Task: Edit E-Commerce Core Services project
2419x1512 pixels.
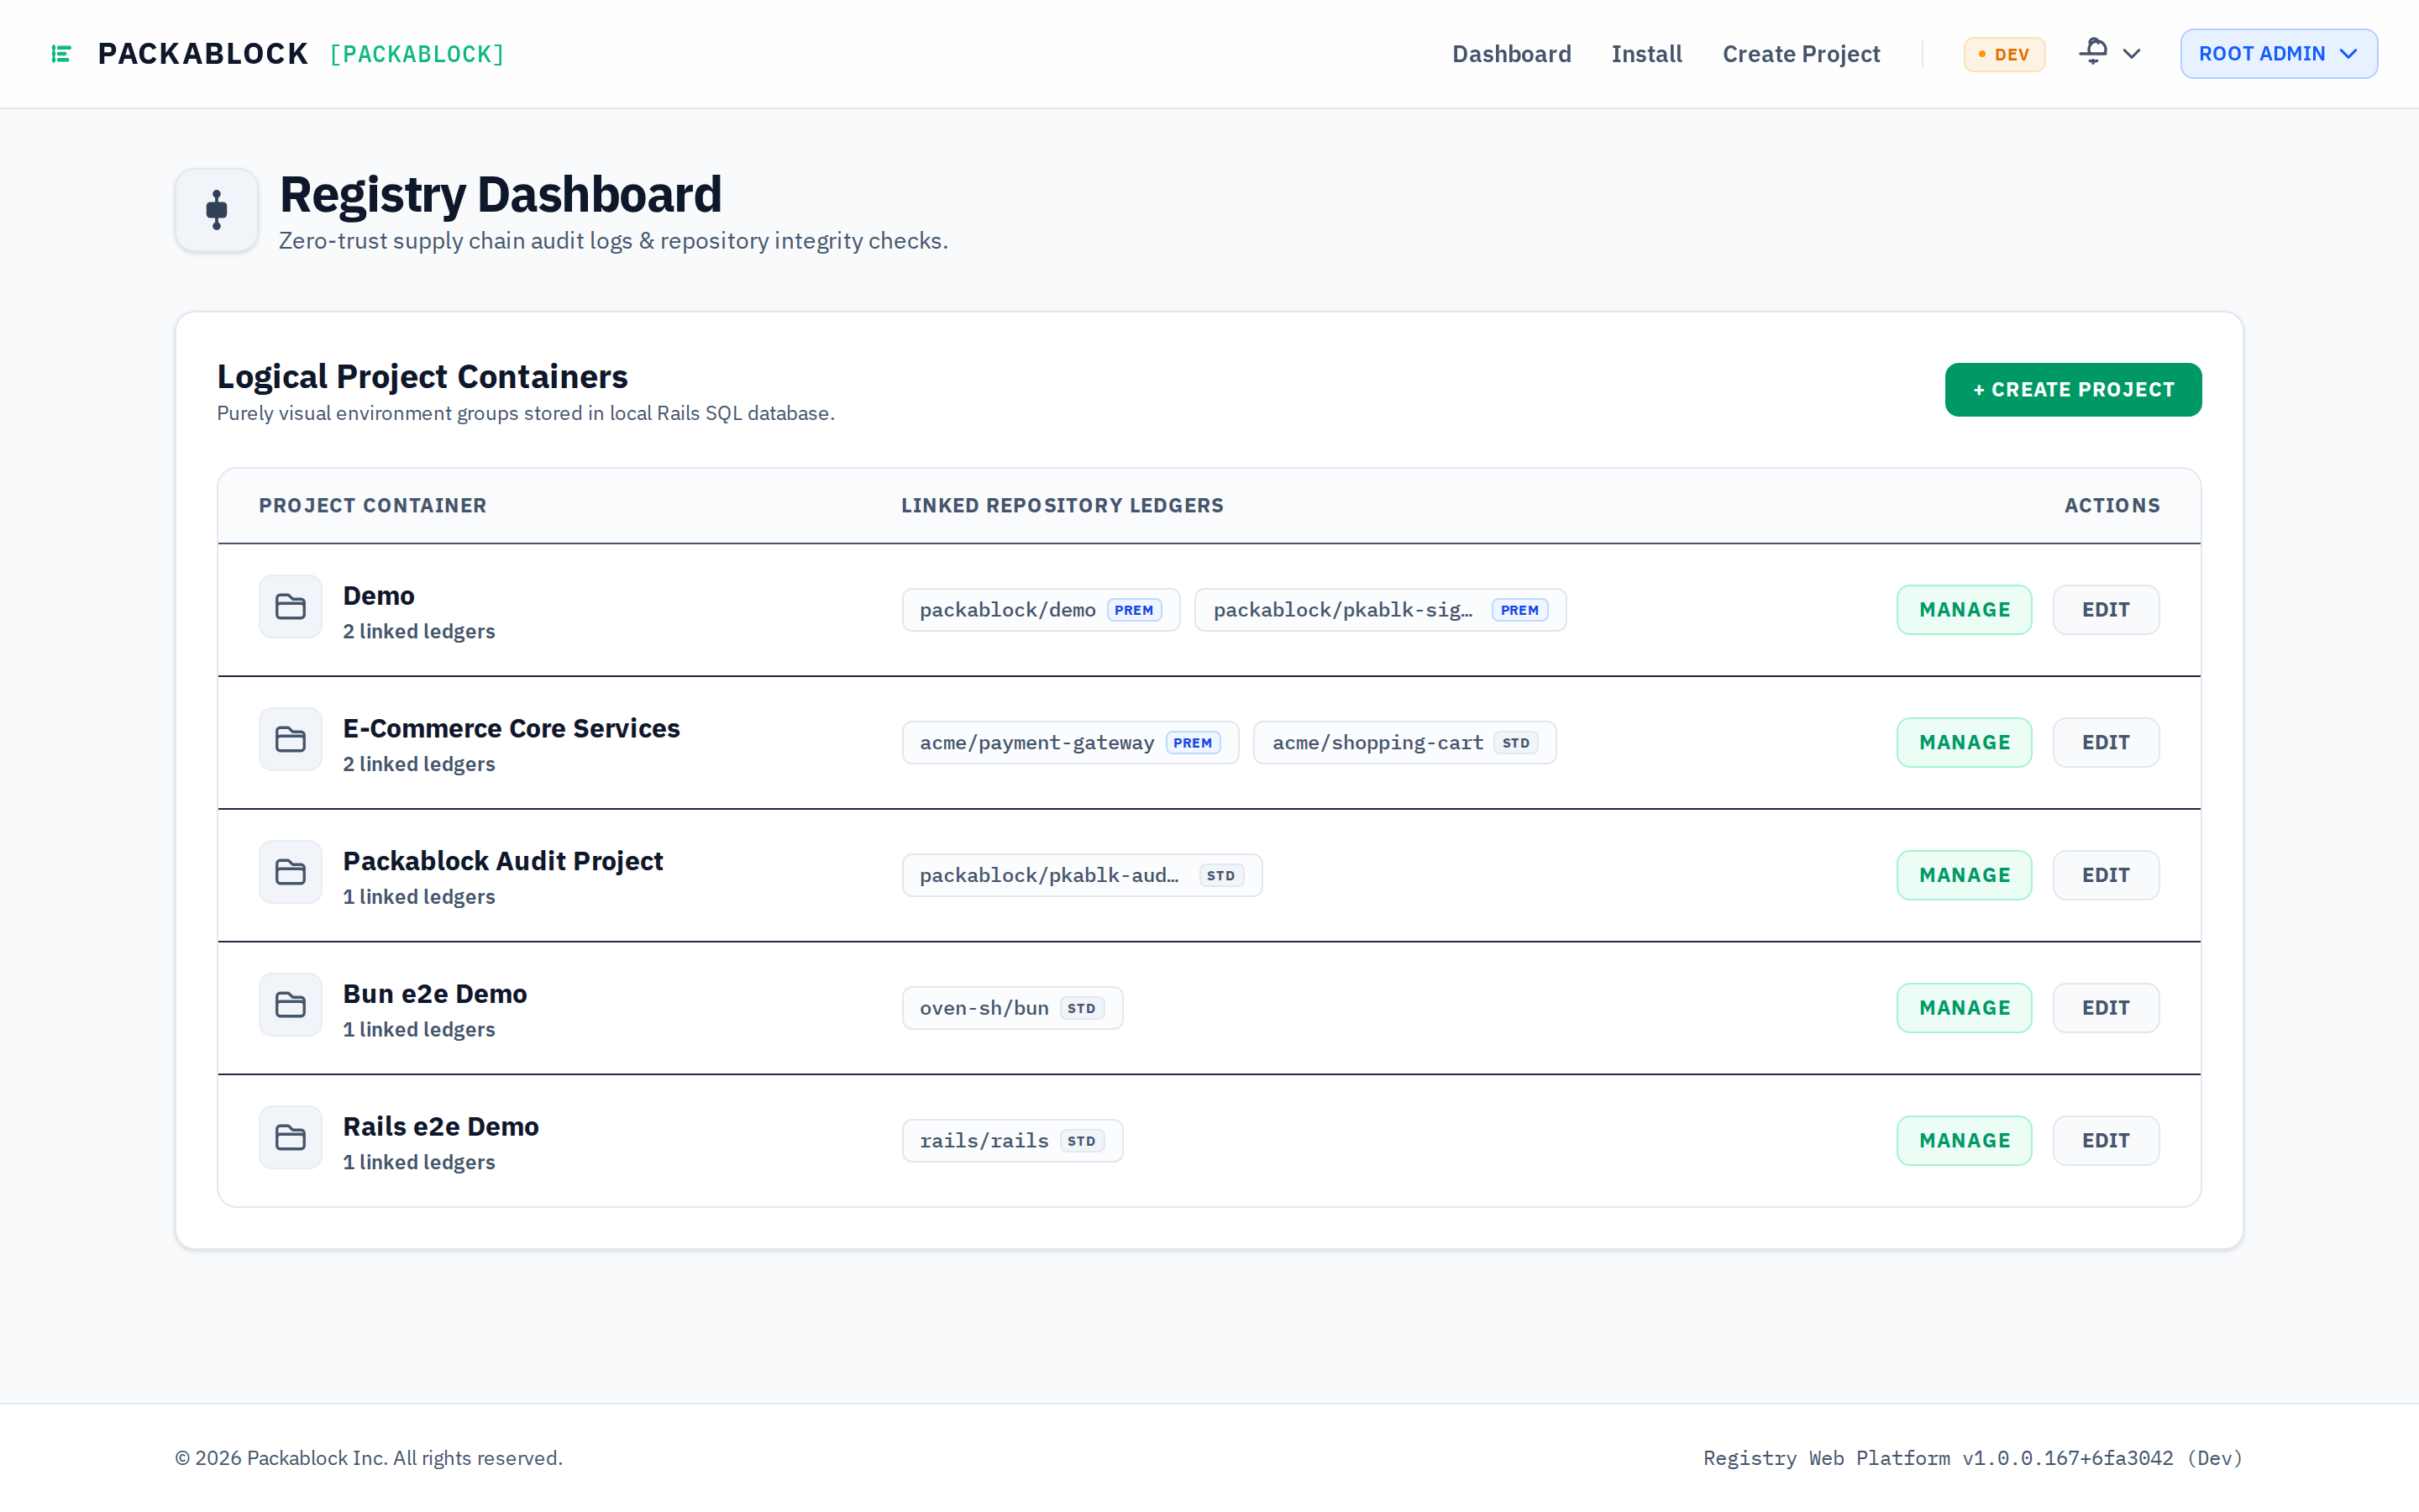Action: (2105, 743)
